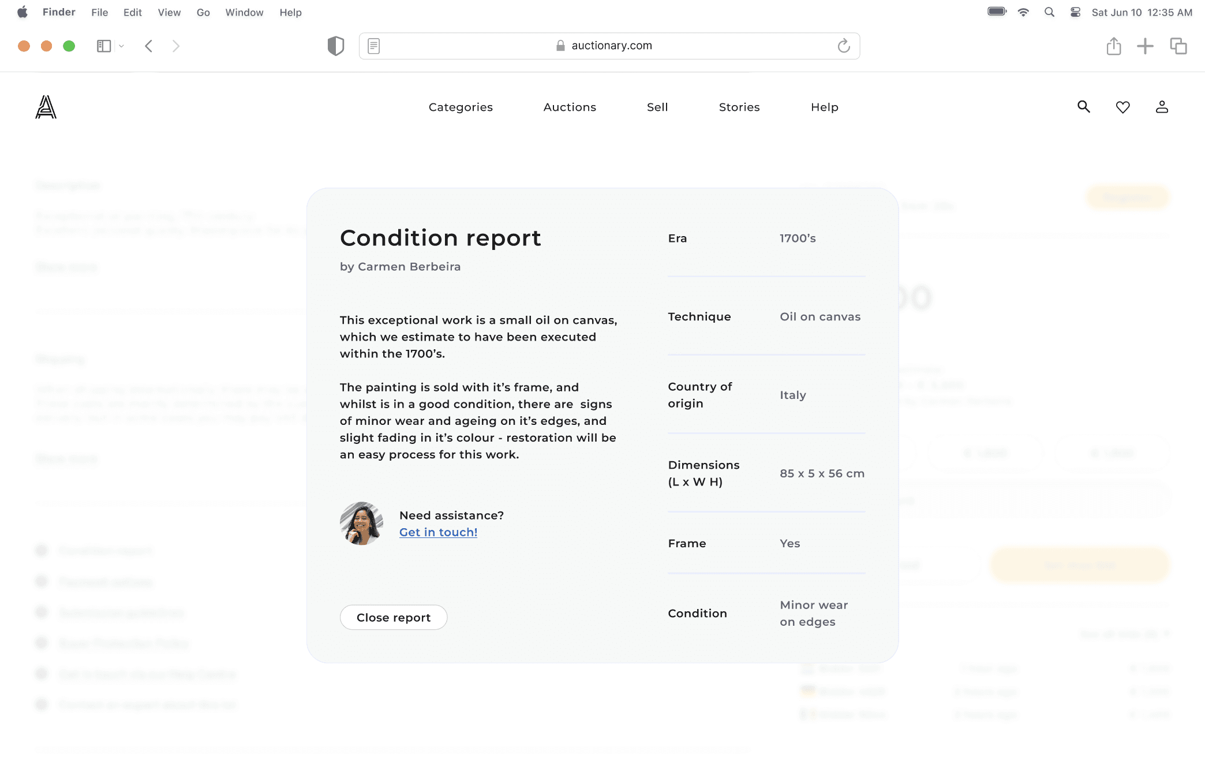Toggle the browser sidebar
Image resolution: width=1205 pixels, height=777 pixels.
(x=104, y=46)
